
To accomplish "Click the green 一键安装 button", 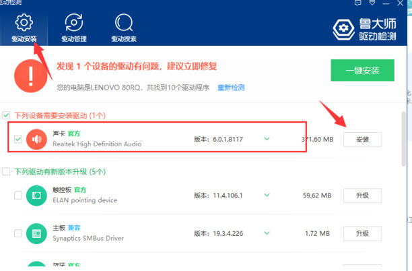I will point(362,70).
